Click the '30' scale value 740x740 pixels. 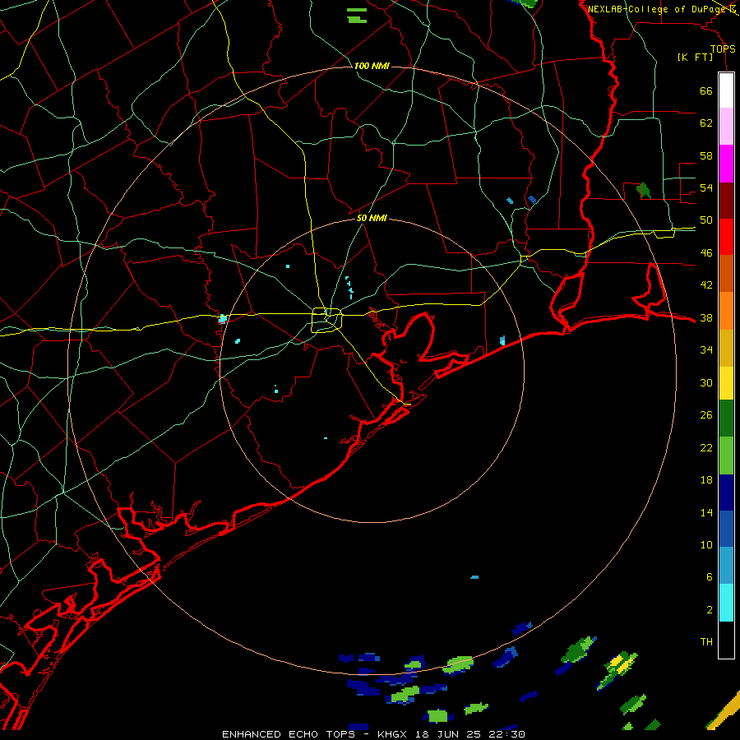click(706, 382)
